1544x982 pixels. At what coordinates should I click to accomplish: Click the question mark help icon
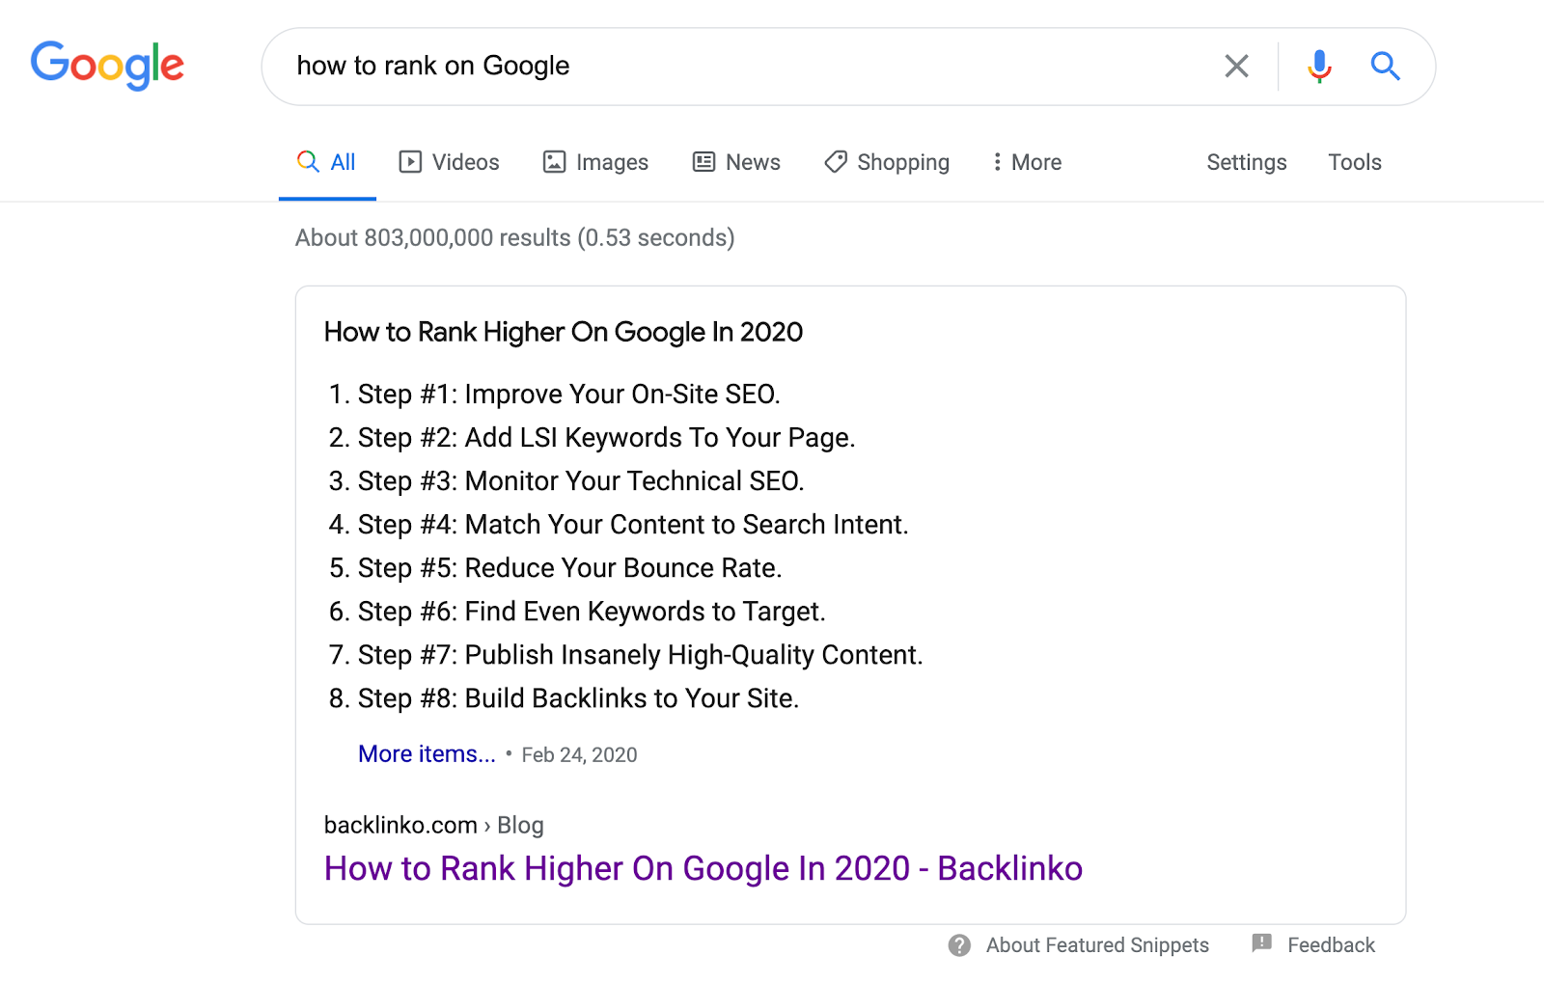point(959,945)
